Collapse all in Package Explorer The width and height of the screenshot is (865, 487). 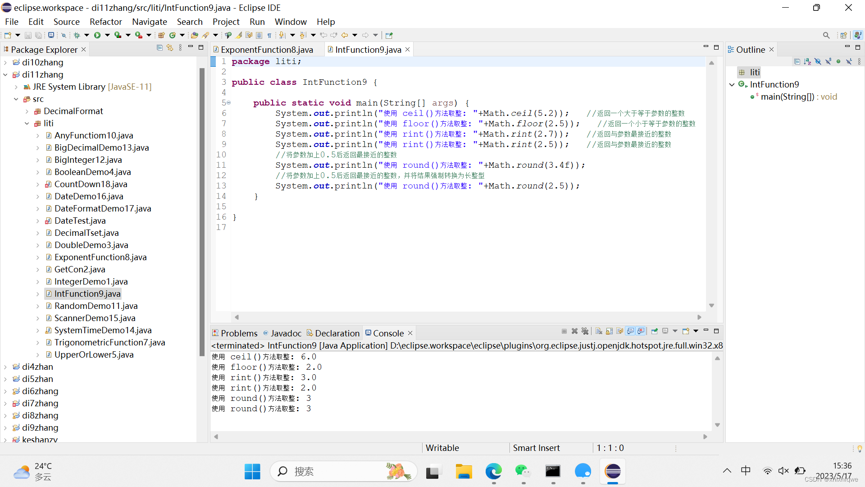(159, 48)
